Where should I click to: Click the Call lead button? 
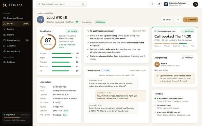[190, 20]
